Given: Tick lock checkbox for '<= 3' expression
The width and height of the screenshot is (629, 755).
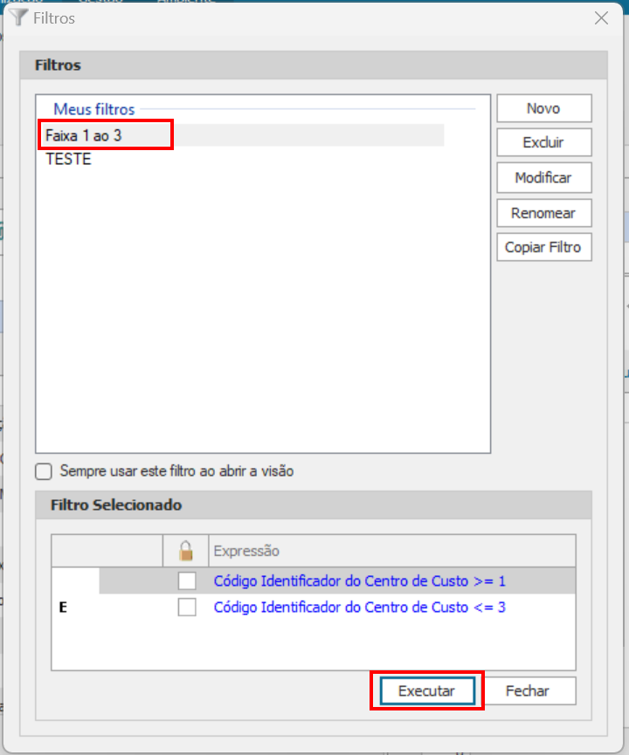Looking at the screenshot, I should click(187, 607).
